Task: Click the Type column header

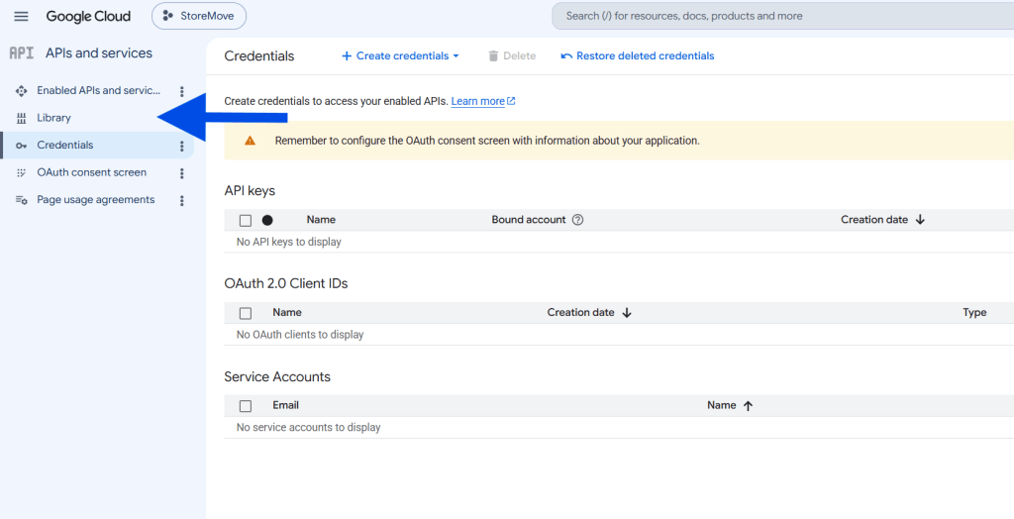Action: pos(974,312)
